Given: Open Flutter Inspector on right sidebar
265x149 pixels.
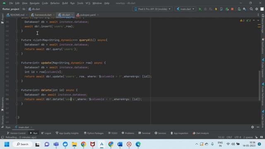Looking at the screenshot, I should pos(263,68).
